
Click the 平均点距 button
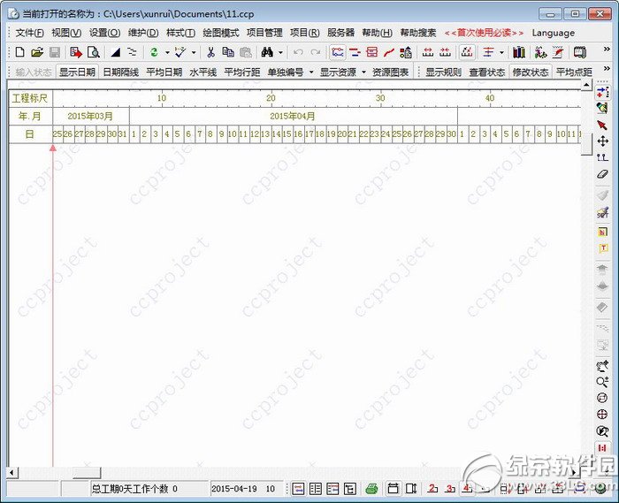[574, 72]
